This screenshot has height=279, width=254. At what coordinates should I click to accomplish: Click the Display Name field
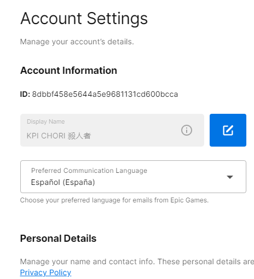click(x=112, y=130)
